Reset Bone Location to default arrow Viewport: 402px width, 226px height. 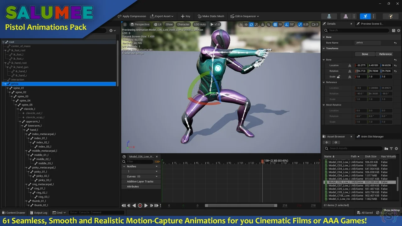(395, 65)
